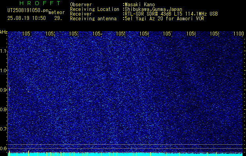The height and width of the screenshot is (156, 246).
Task: Select observer name Masaki Kano
Action: pyautogui.click(x=140, y=5)
